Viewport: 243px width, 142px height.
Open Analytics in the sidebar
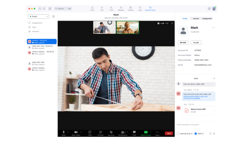[x=34, y=31]
